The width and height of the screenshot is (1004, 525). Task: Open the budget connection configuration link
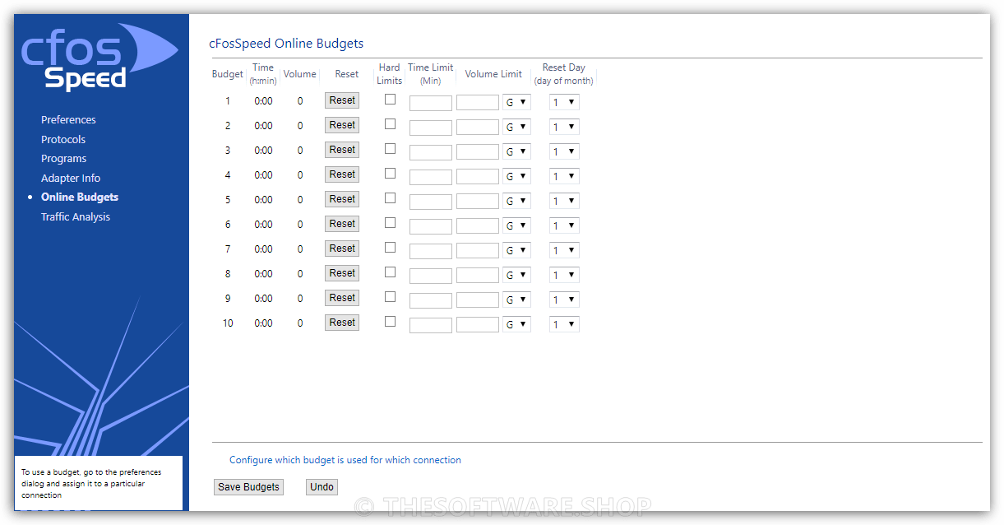(x=345, y=460)
